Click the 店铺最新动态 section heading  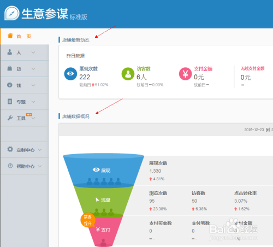coord(76,40)
